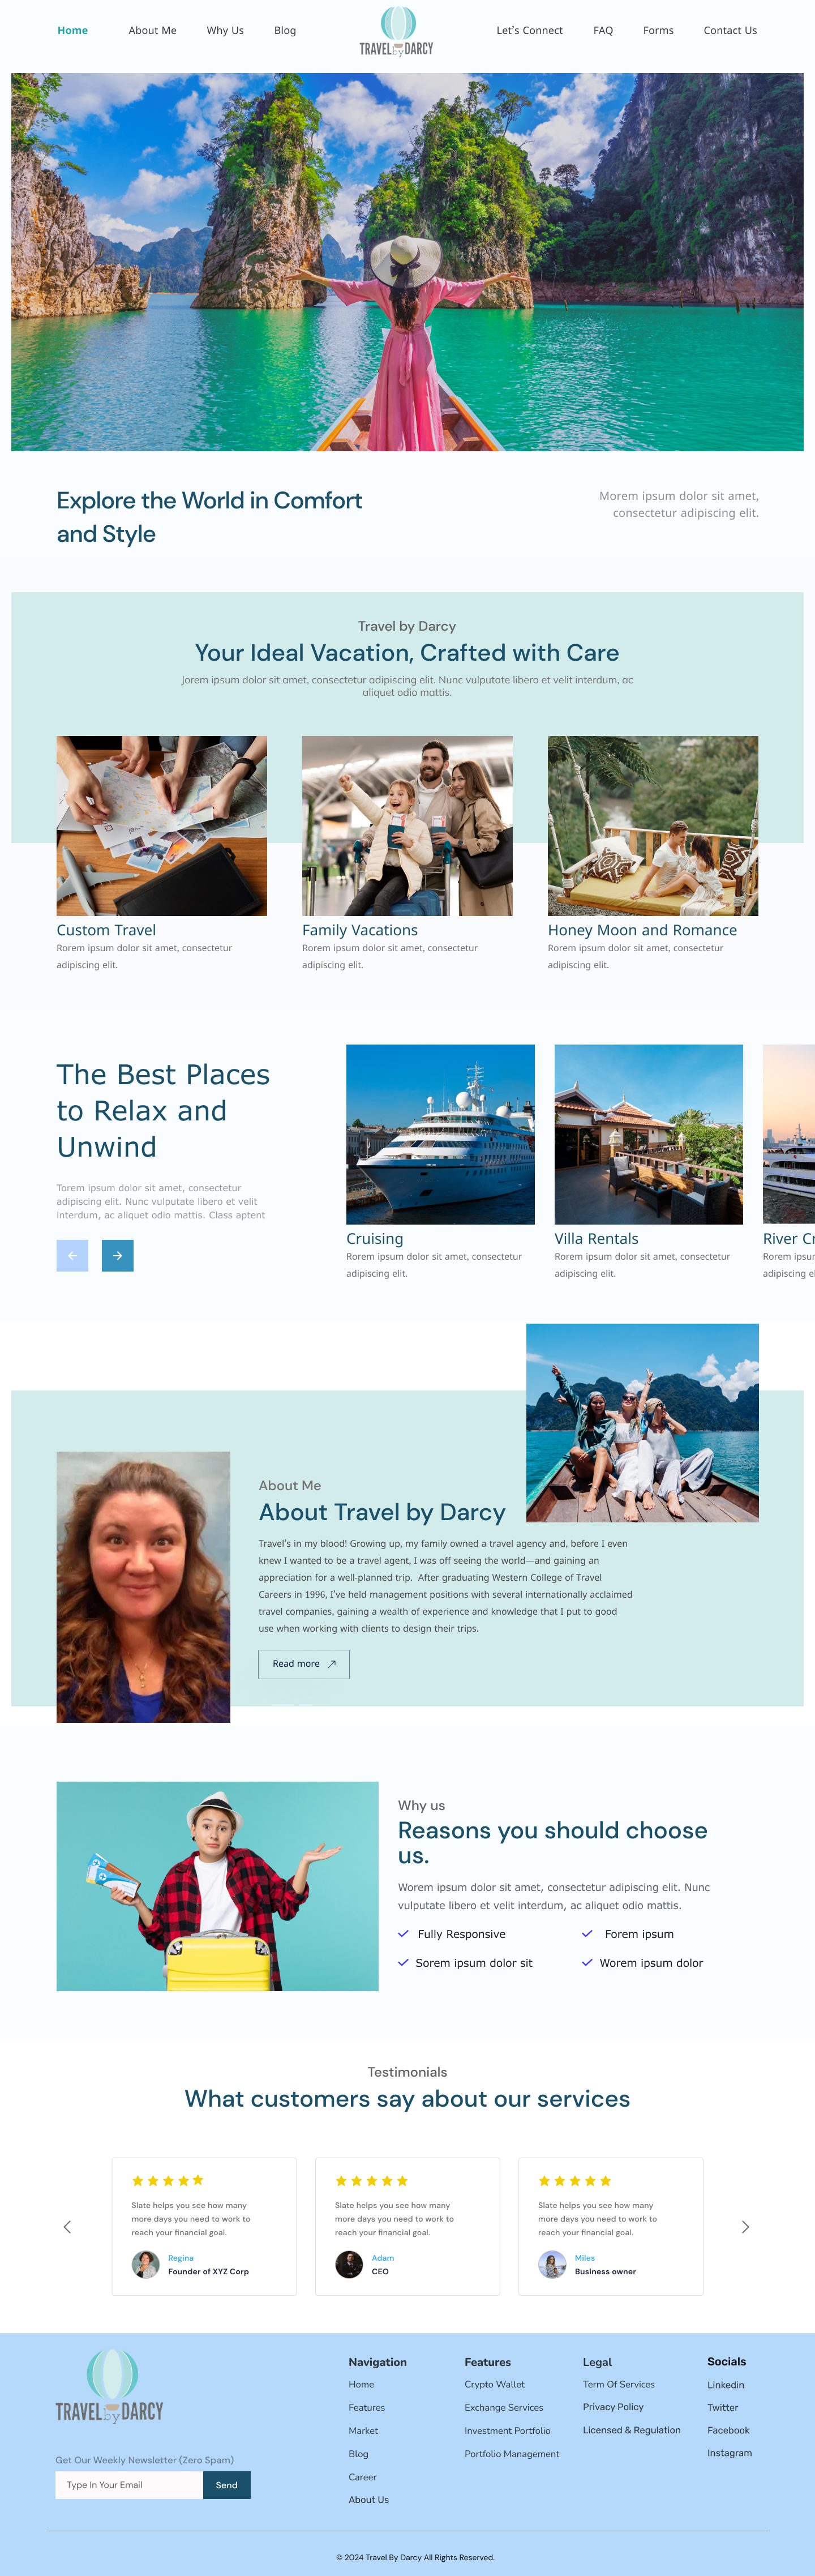Click the checkmark beside Forem ipsum
The image size is (815, 2576).
point(587,1934)
